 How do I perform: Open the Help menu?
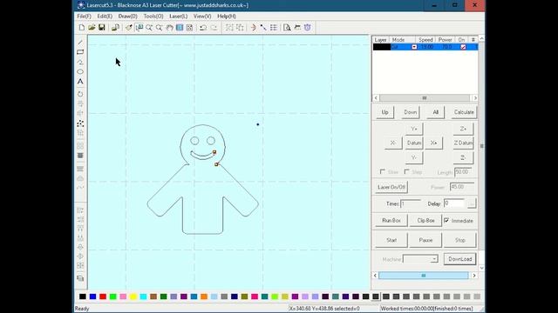coord(227,17)
